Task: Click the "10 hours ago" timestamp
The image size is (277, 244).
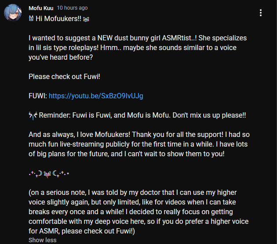Action: point(72,8)
